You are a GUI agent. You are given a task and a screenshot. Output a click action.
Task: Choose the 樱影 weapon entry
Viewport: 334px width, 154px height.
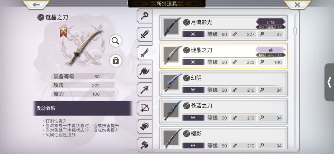click(x=224, y=138)
